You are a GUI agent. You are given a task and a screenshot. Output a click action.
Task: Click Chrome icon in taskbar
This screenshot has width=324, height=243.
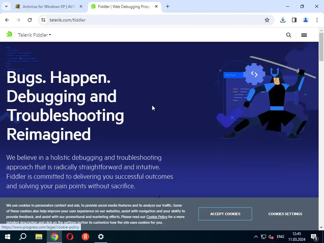click(x=54, y=237)
